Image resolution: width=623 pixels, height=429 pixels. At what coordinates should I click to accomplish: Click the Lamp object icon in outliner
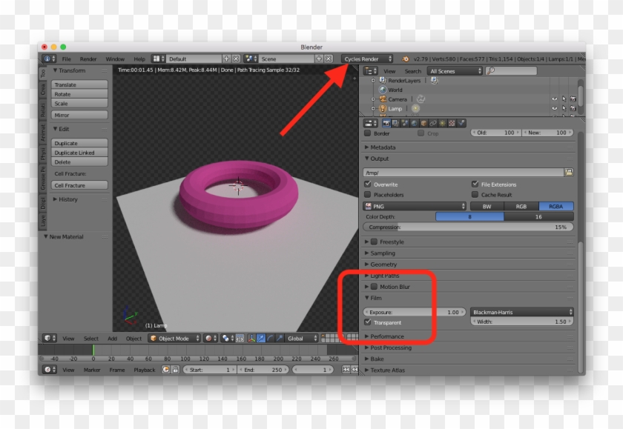click(382, 109)
